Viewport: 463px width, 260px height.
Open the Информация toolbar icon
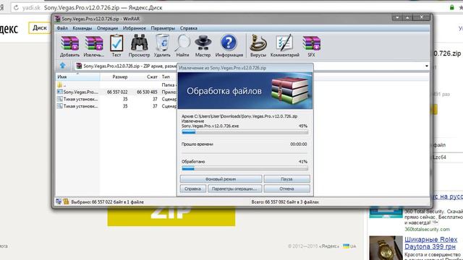(x=229, y=46)
